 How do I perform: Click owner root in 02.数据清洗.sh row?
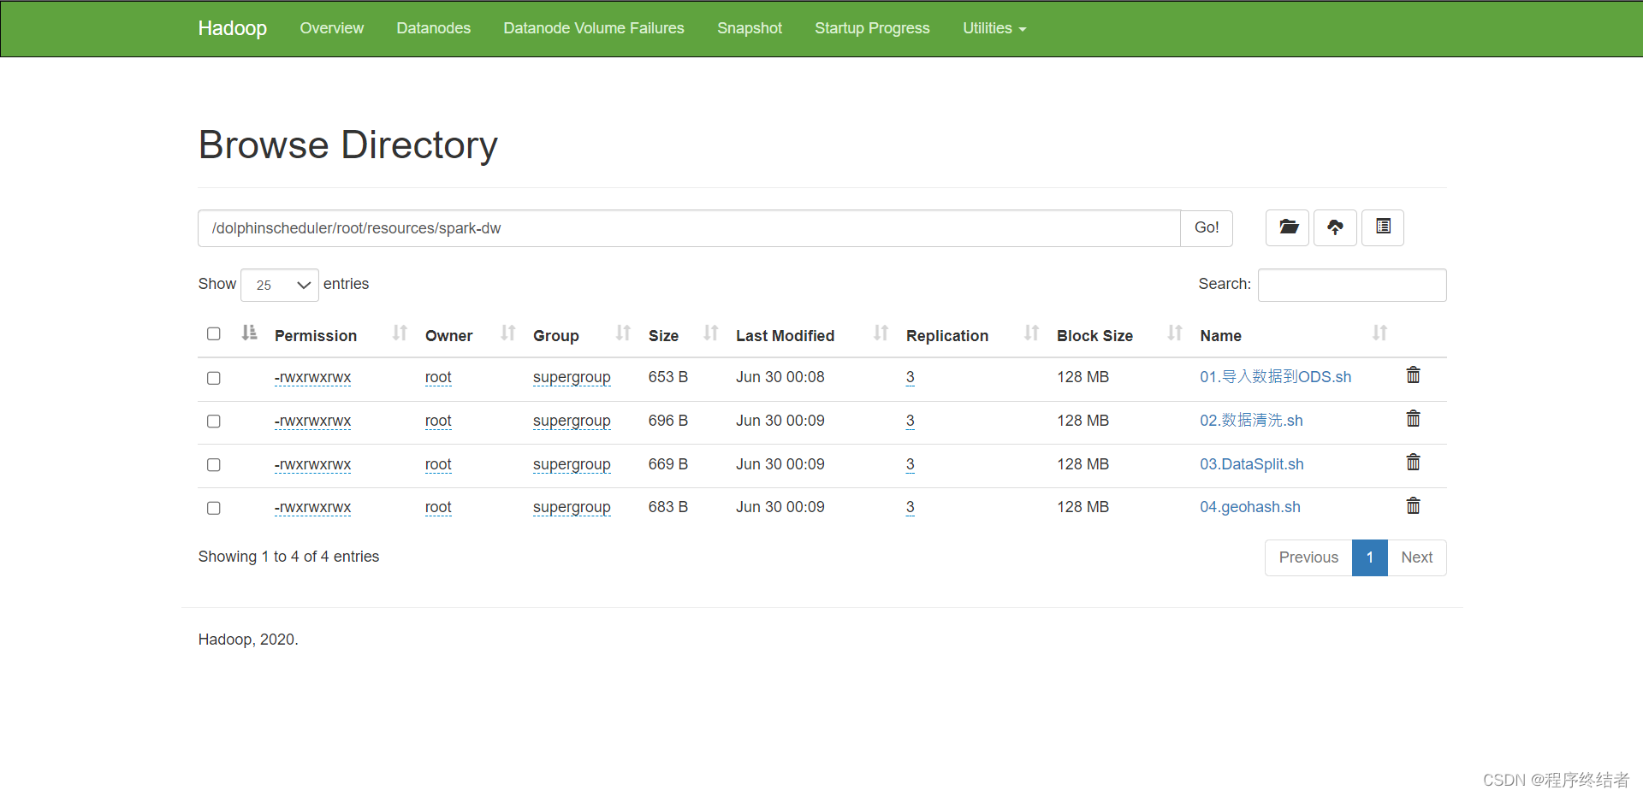pyautogui.click(x=438, y=421)
